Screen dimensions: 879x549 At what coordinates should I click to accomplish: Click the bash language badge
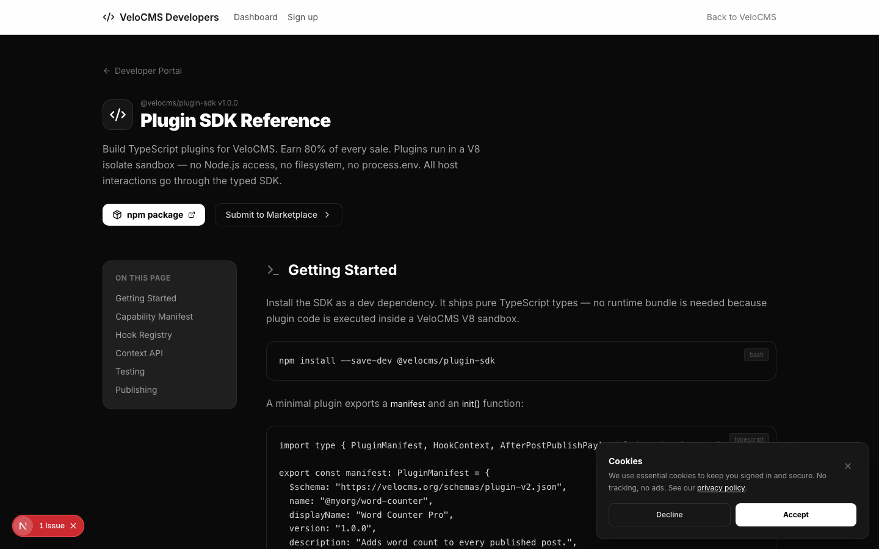[756, 354]
